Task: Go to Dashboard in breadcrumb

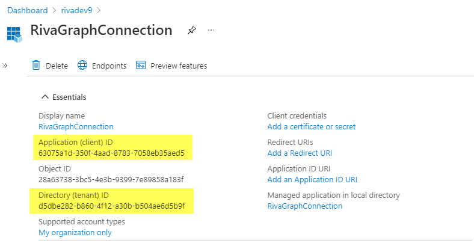Action: (x=27, y=10)
